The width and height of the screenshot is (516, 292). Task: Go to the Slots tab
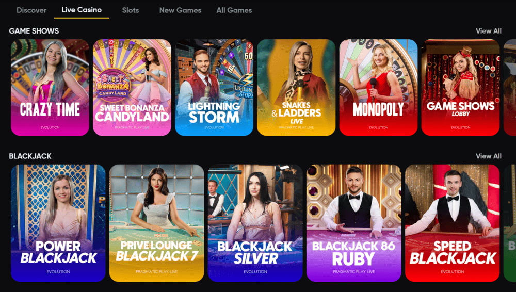[x=131, y=10]
